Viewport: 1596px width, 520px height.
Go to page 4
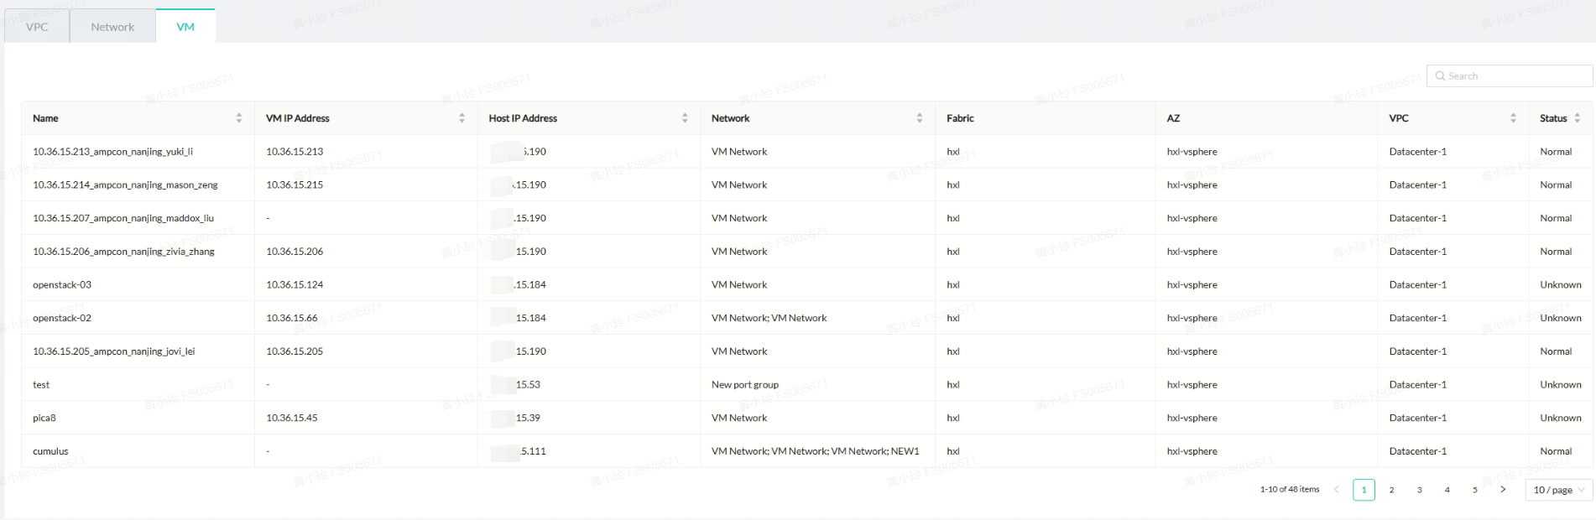pos(1447,490)
